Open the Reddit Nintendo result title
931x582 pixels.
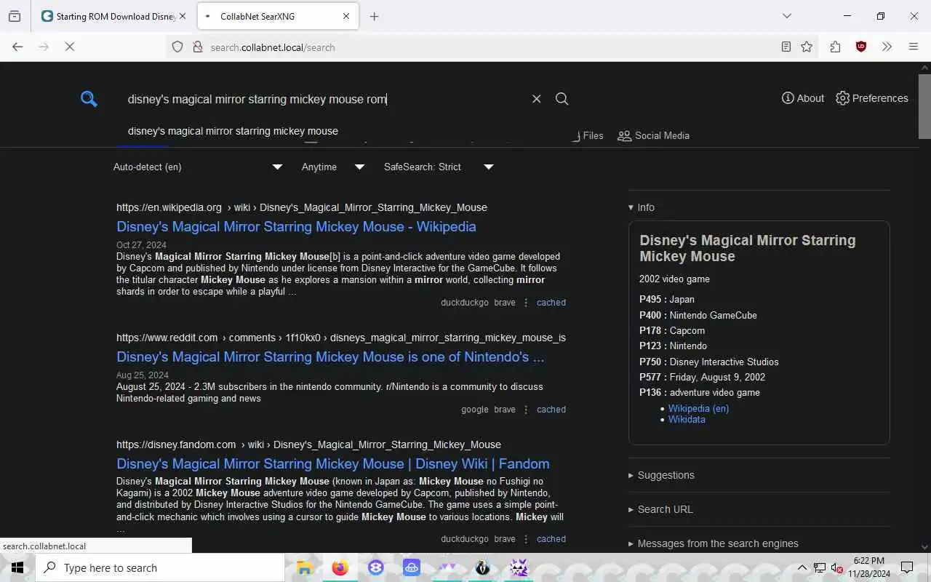click(x=330, y=356)
